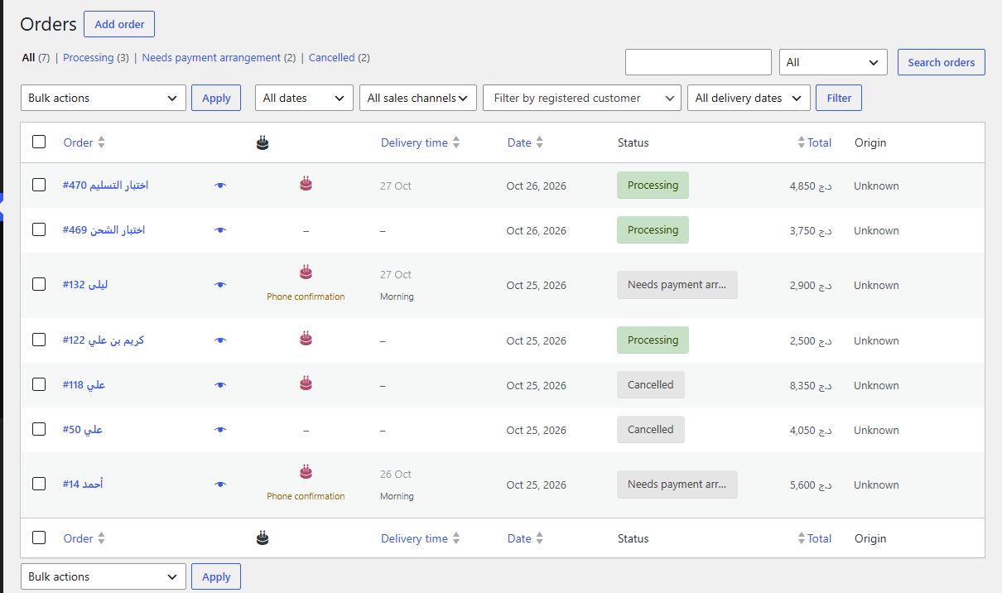This screenshot has width=1002, height=593.
Task: Click cake icon on order #14 row
Action: click(x=306, y=472)
